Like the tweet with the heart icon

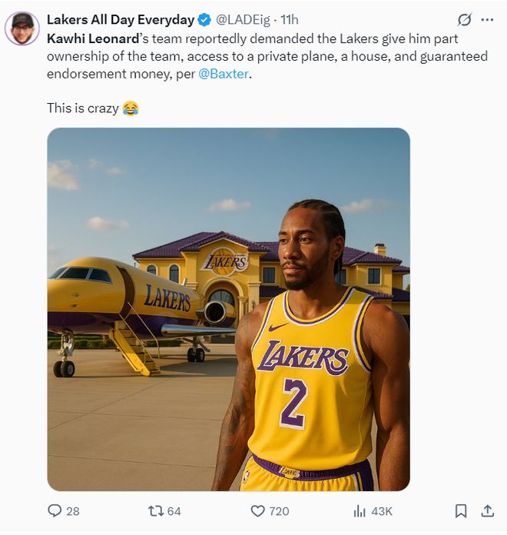pos(257,510)
